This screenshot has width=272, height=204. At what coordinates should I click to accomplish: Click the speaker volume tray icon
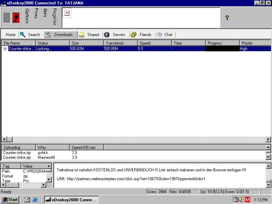pyautogui.click(x=241, y=200)
